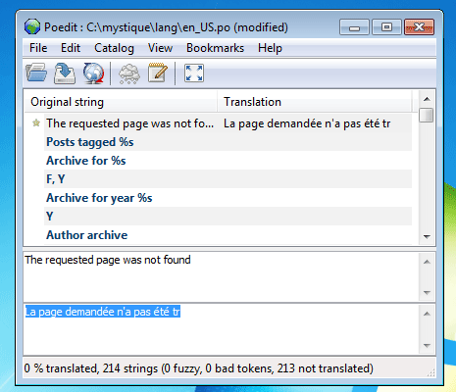The width and height of the screenshot is (456, 392).
Task: Click inside the translation text field
Action: 222,329
